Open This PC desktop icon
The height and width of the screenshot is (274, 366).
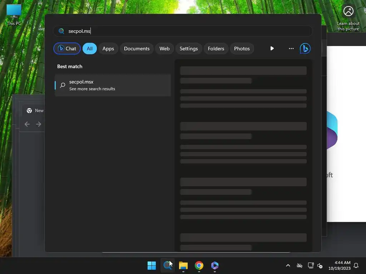(14, 15)
